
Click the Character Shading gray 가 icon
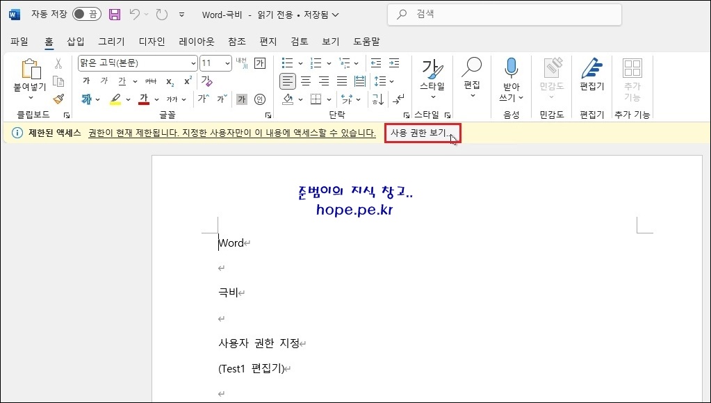coord(241,99)
